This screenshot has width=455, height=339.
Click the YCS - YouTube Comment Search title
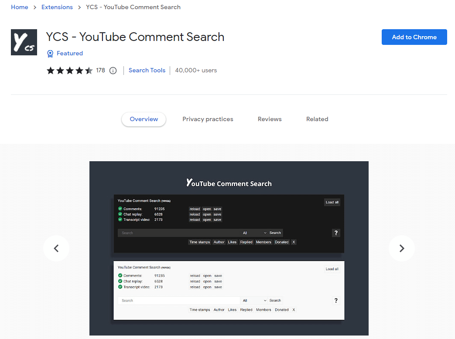pos(135,37)
